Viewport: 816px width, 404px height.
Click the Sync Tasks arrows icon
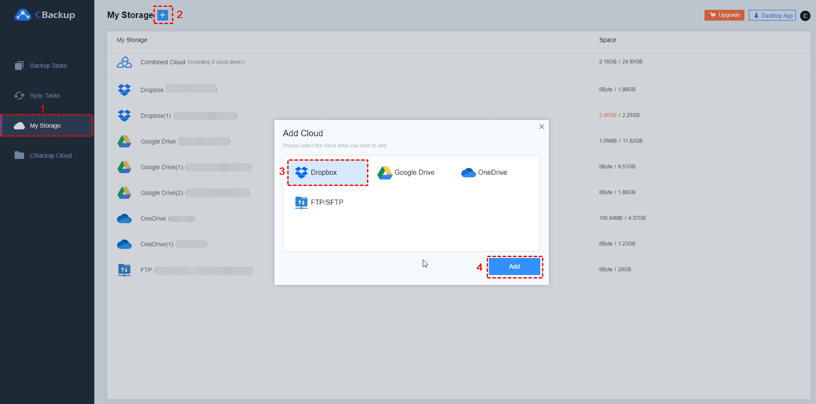19,96
